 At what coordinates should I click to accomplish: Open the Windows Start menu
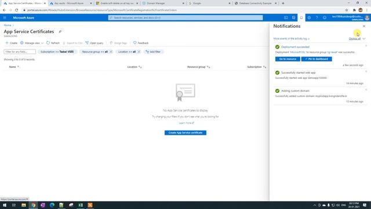(x=5, y=205)
